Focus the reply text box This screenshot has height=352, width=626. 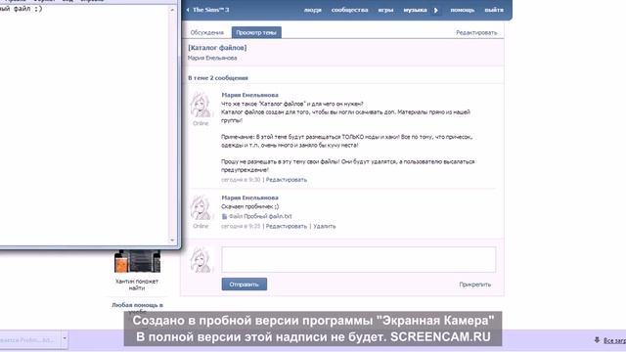359,259
